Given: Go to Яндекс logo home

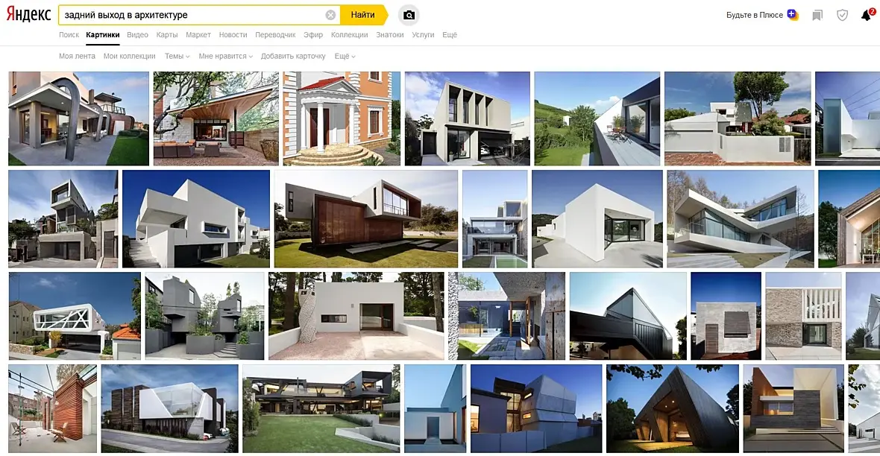Looking at the screenshot, I should pyautogui.click(x=28, y=15).
